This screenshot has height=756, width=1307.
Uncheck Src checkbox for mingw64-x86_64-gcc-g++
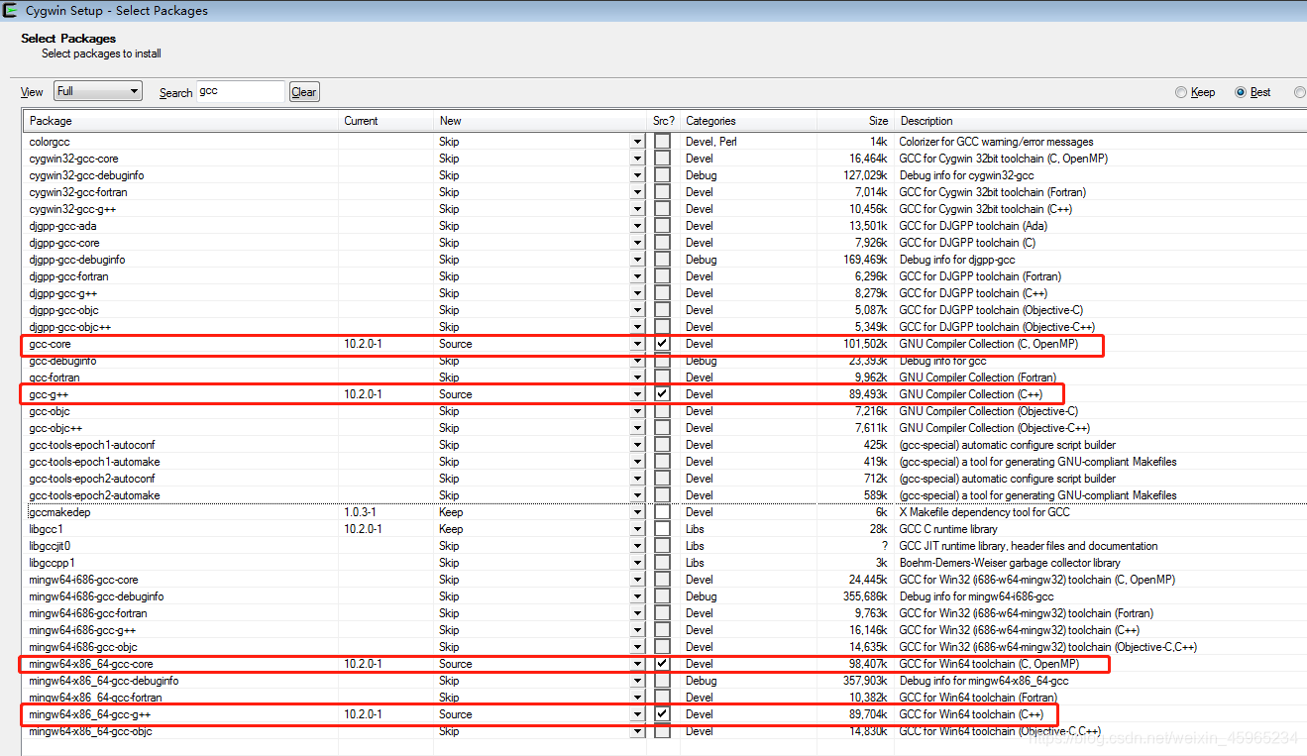click(662, 714)
